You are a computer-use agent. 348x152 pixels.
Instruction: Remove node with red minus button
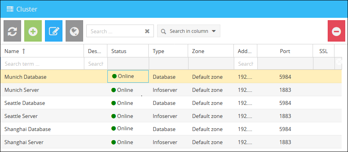(x=336, y=31)
